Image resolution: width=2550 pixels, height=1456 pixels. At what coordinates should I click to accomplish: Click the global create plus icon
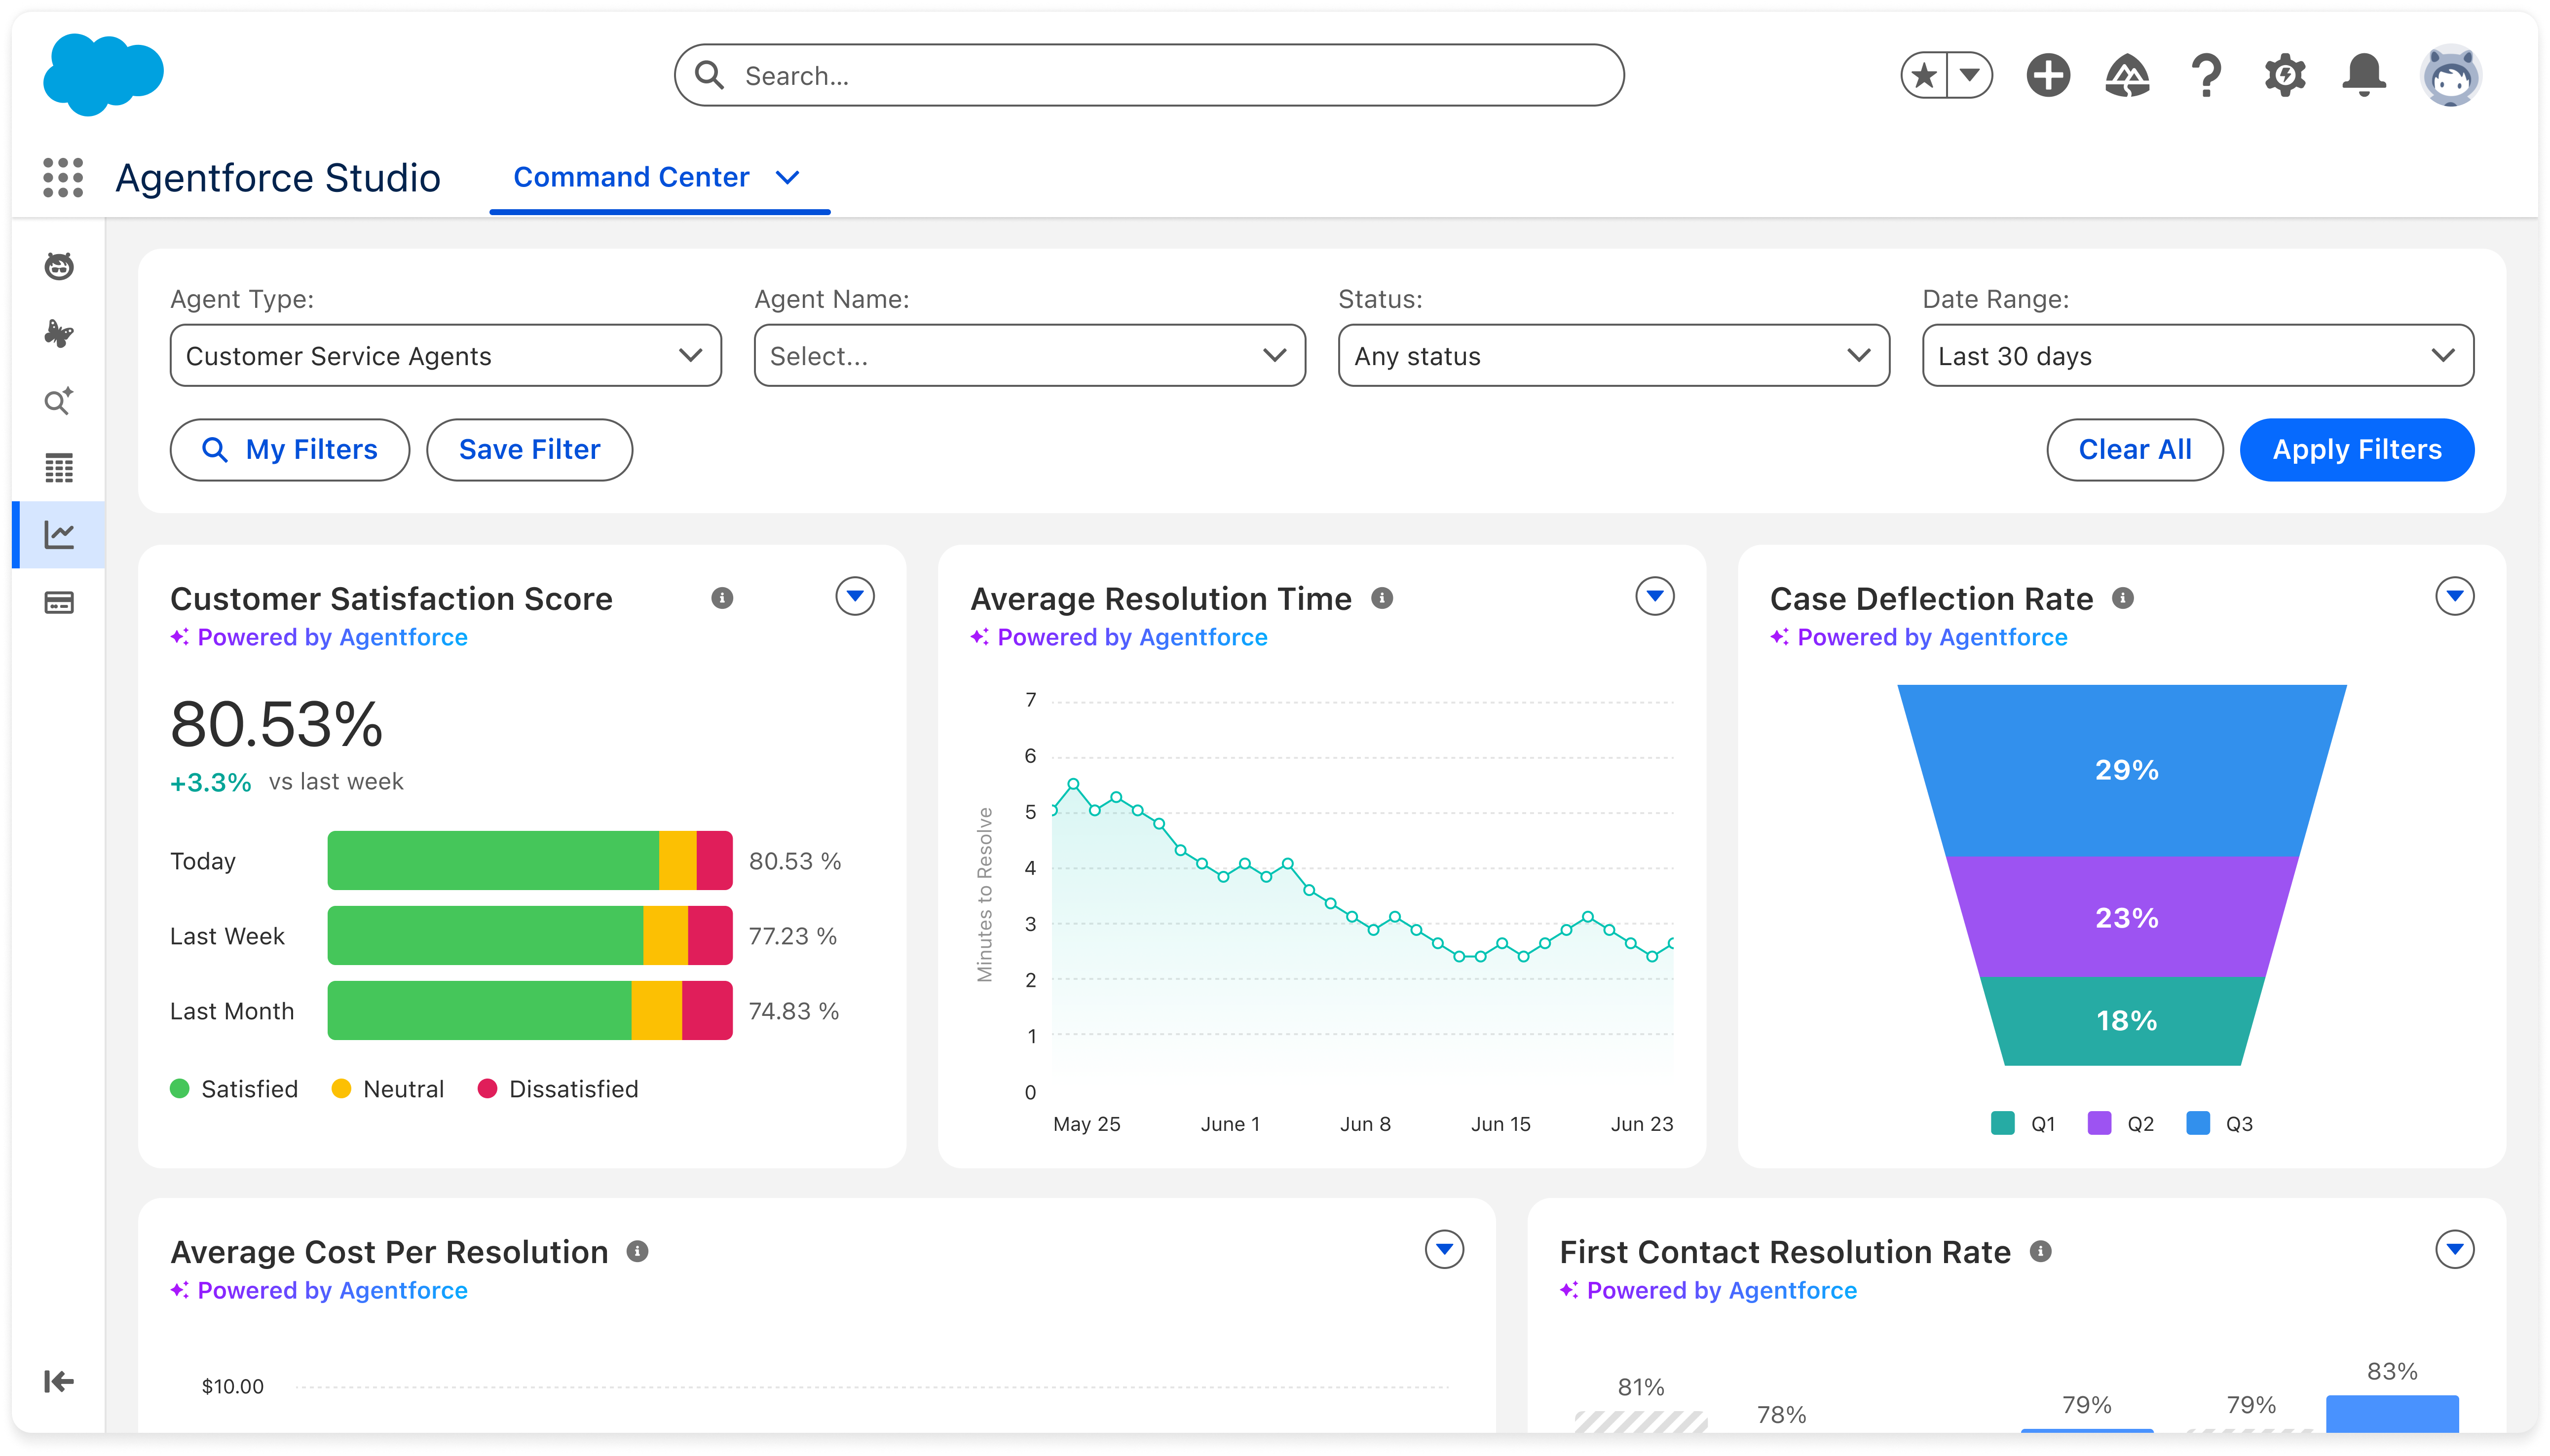click(x=2048, y=76)
